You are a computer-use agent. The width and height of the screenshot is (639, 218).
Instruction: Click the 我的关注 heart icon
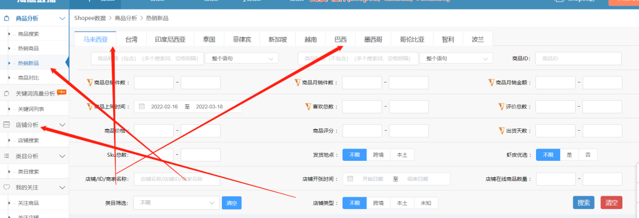coord(7,187)
